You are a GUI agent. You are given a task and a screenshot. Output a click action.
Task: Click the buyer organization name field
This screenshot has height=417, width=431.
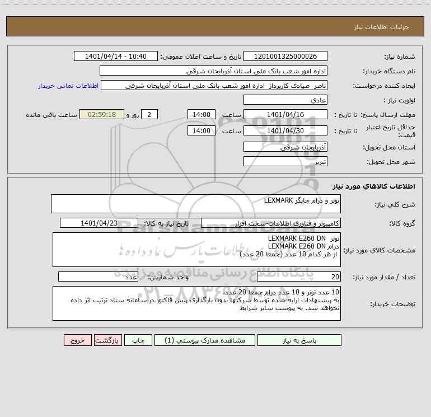coord(213,71)
